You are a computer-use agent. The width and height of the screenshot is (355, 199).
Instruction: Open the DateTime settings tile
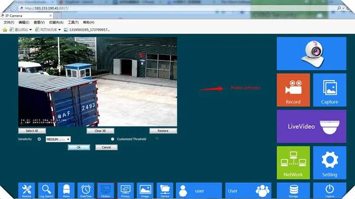(x=86, y=190)
